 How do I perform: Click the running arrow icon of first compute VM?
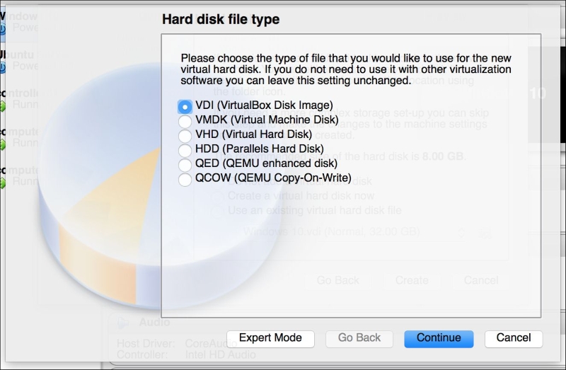(x=3, y=144)
